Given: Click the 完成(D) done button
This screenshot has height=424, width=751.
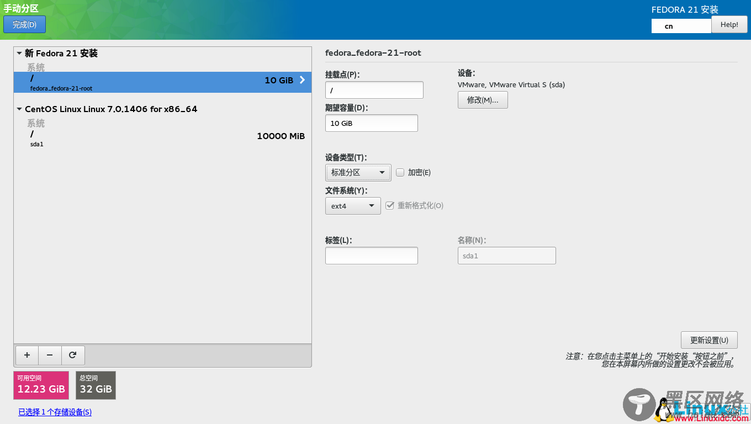Looking at the screenshot, I should [24, 24].
